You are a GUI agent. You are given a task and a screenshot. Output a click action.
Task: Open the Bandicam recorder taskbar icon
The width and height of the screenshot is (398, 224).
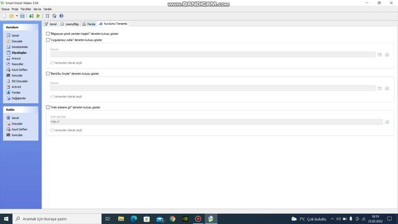point(198,218)
